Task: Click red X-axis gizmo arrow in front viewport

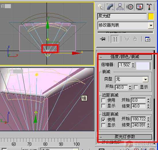Action: [76, 53]
